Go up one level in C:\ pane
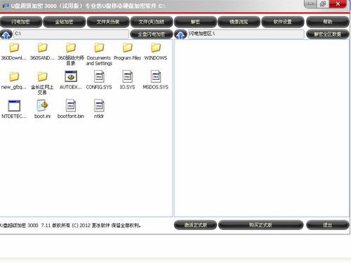This screenshot has height=263, width=351. pyautogui.click(x=6, y=34)
